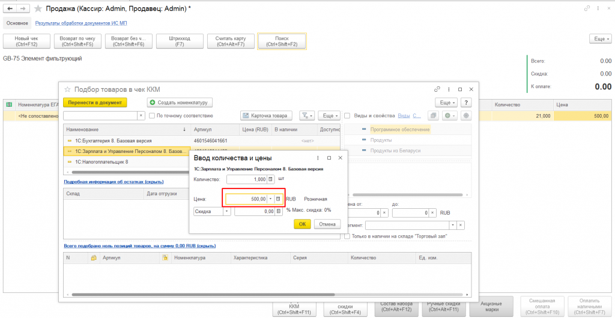Image resolution: width=615 pixels, height=318 pixels.
Task: Click the gear settings icon in category panel
Action: pos(466,116)
